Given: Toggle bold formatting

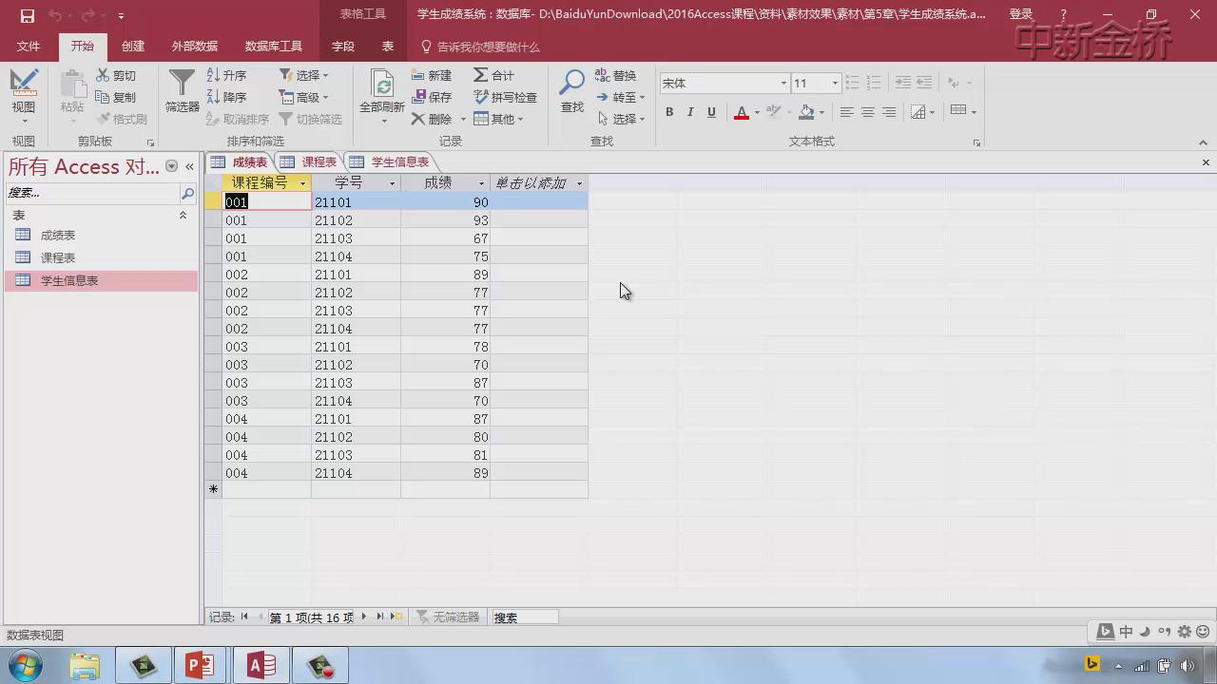Looking at the screenshot, I should (669, 112).
